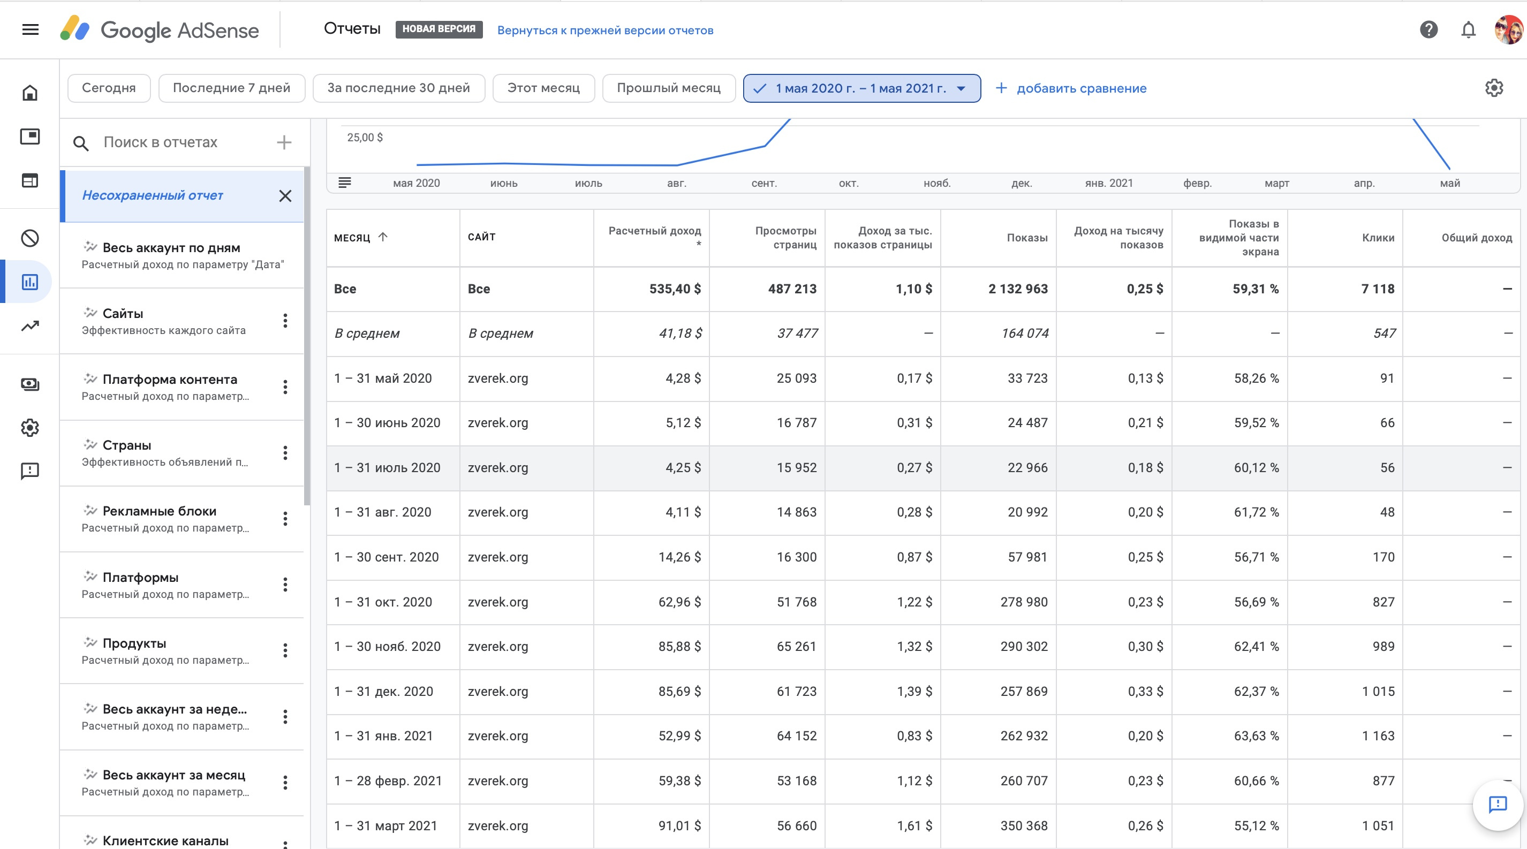Open options menu for the Страны report

point(285,453)
